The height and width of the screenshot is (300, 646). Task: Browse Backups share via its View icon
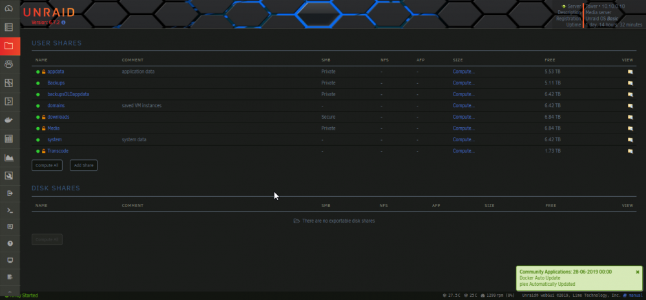coord(630,83)
